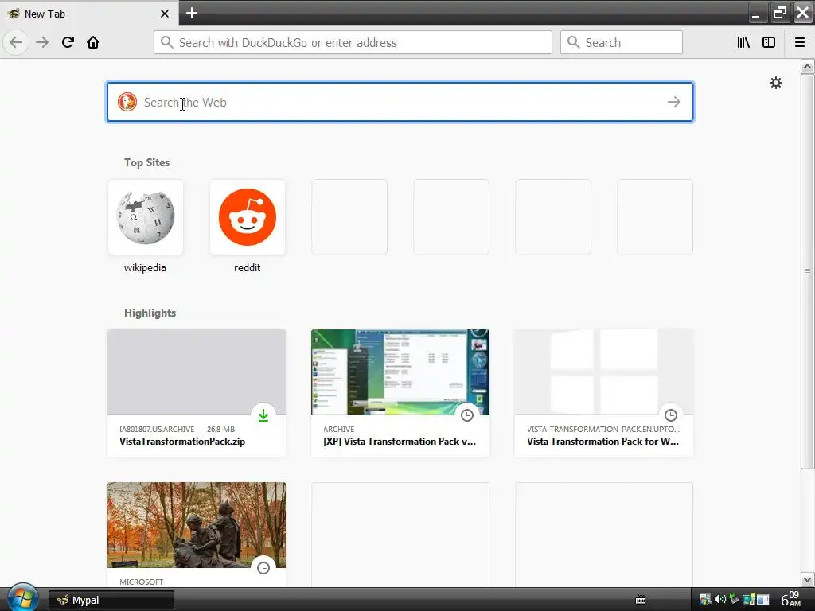Open a new tab with plus button
This screenshot has width=815, height=611.
(x=192, y=13)
